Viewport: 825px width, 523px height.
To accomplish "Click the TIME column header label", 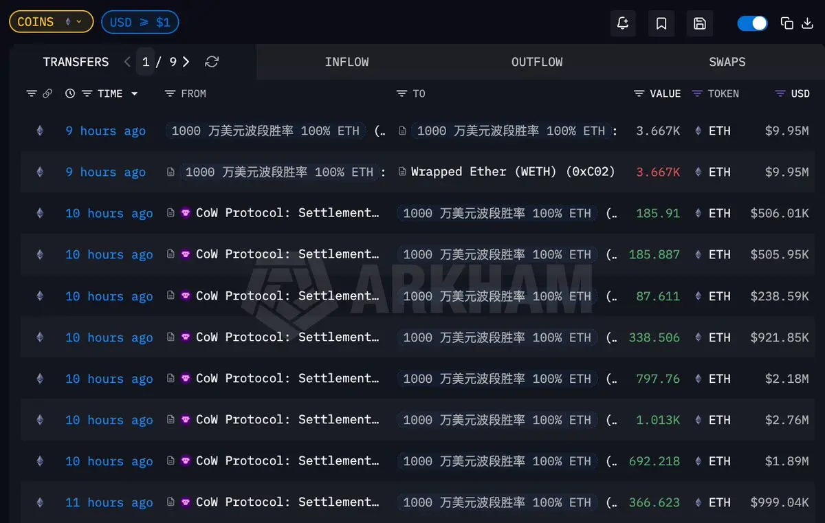I will click(x=110, y=93).
